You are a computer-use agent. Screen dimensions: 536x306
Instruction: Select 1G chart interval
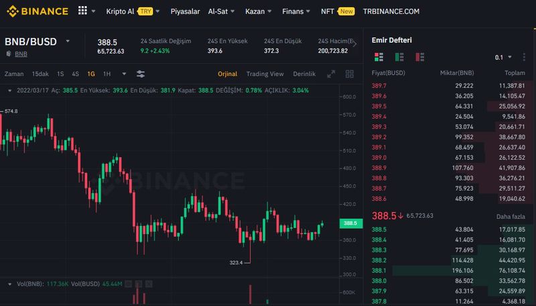point(91,74)
